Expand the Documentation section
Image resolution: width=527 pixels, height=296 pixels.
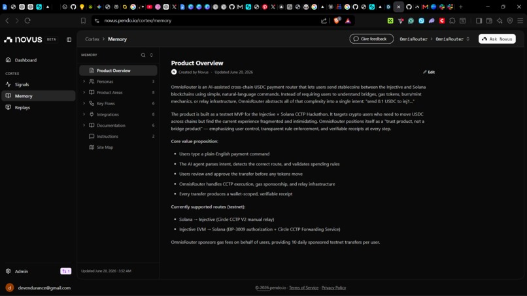tap(84, 125)
